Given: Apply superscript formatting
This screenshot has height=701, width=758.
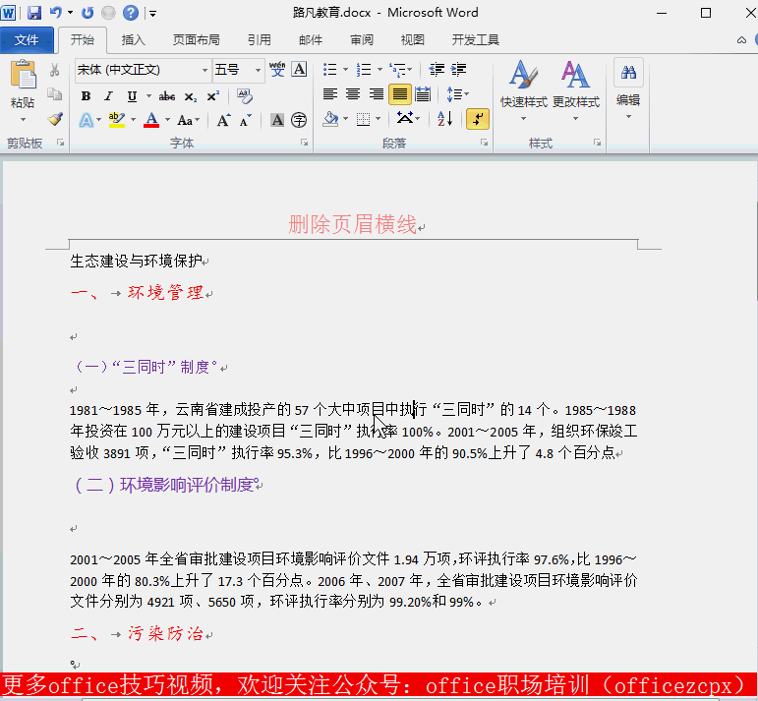Looking at the screenshot, I should click(x=212, y=96).
